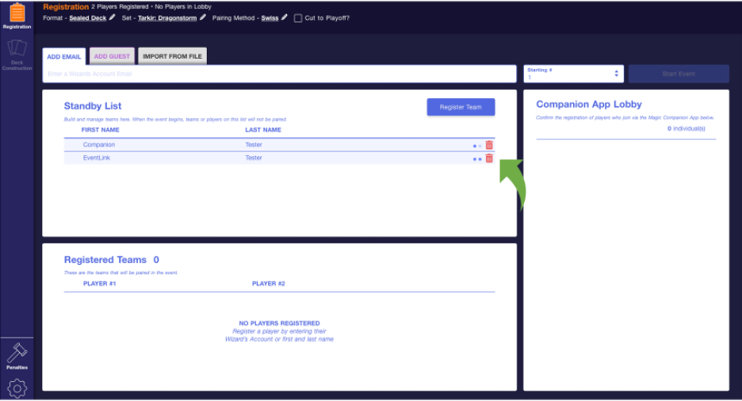Viewport: 742px width, 401px height.
Task: Switch to the IMPORT FROM FILE tab
Action: (x=172, y=55)
